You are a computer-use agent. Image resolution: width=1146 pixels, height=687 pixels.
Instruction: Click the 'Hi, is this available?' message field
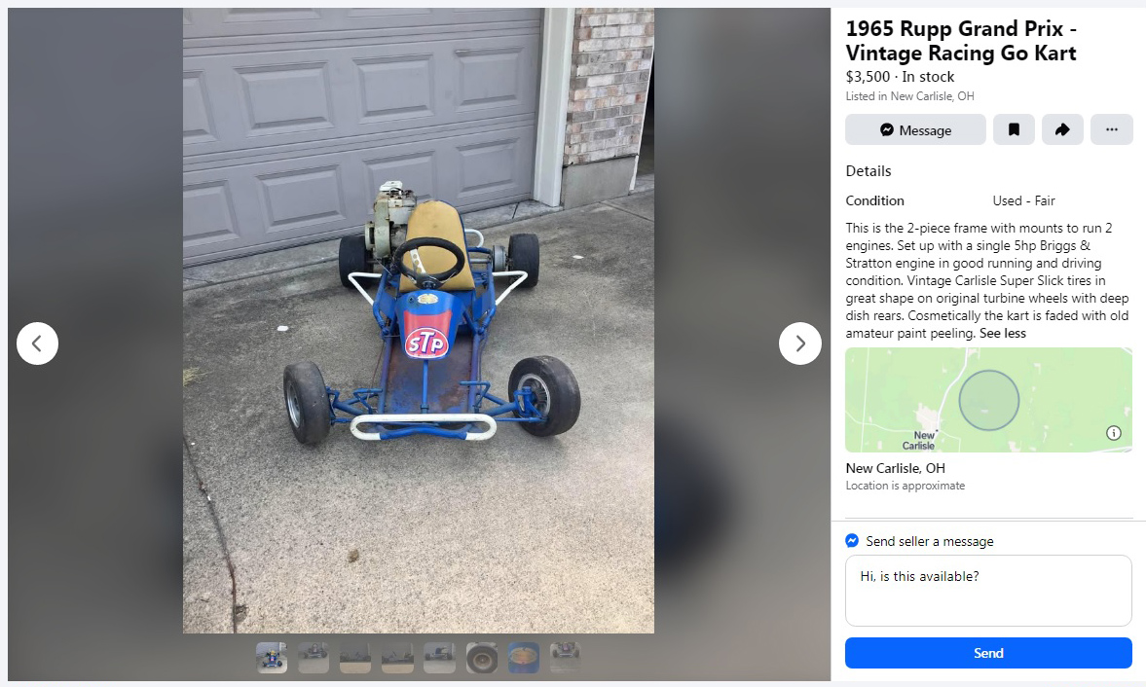pyautogui.click(x=988, y=591)
